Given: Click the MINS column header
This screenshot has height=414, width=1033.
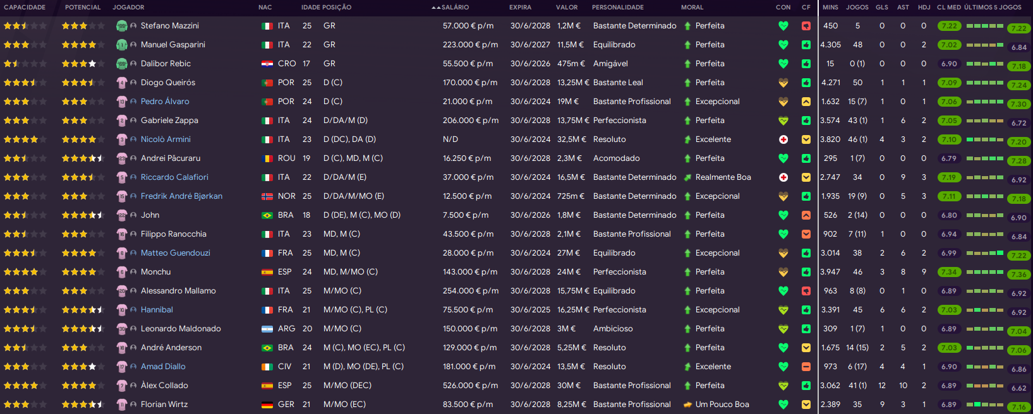Looking at the screenshot, I should coord(831,8).
